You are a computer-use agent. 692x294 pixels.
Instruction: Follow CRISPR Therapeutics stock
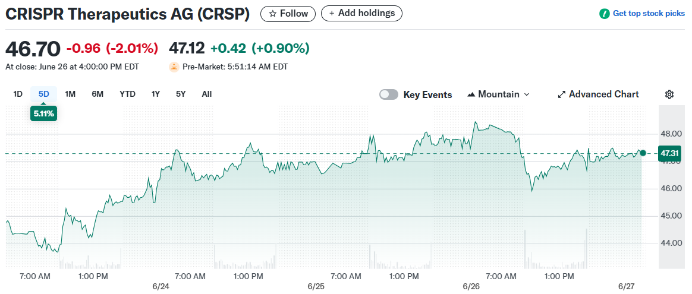click(x=288, y=14)
